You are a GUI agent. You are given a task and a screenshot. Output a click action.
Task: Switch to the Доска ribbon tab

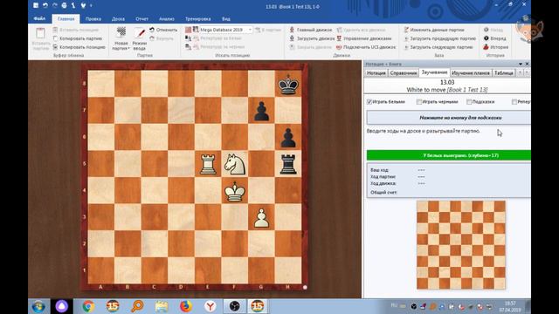(118, 19)
